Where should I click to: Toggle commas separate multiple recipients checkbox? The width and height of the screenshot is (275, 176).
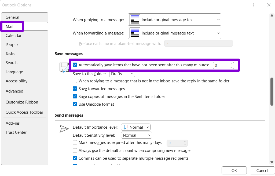click(75, 158)
